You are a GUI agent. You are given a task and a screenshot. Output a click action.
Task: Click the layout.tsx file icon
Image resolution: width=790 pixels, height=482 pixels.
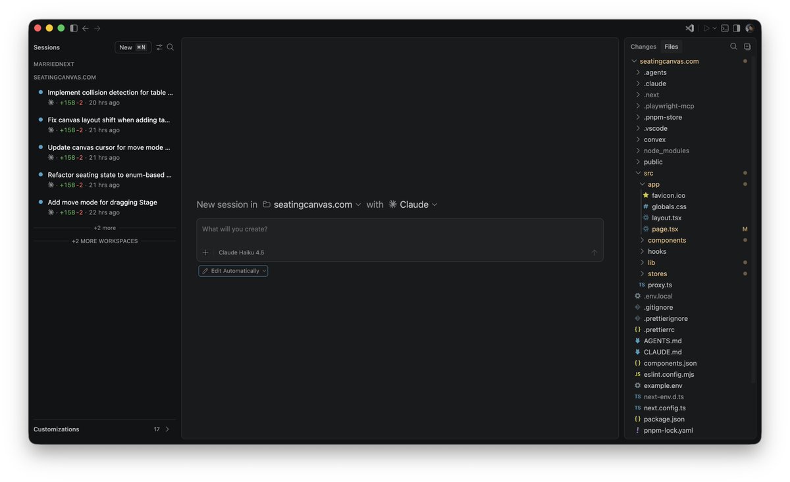coord(646,218)
